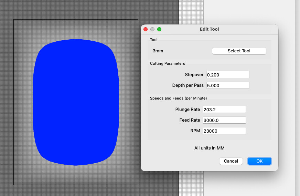
Task: Edit the Depth per Pass field
Action: click(x=228, y=85)
